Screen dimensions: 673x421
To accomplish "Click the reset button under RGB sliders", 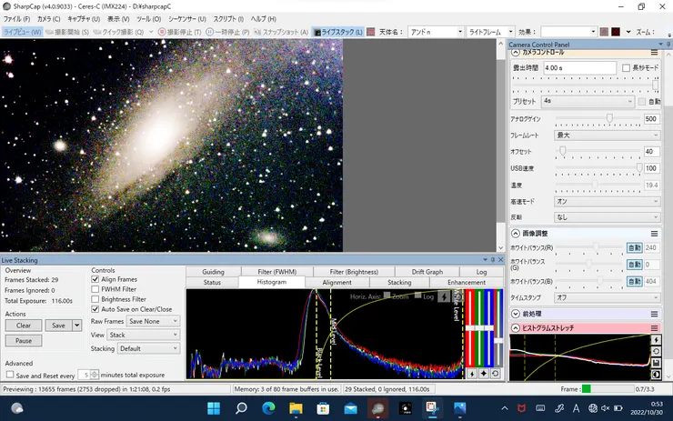I will tap(496, 374).
